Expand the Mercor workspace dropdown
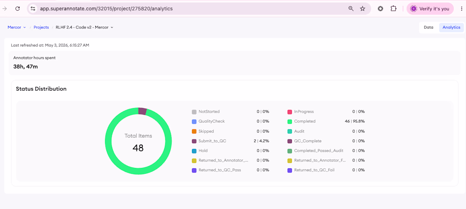Screen dimensions: 466x209 tap(17, 28)
